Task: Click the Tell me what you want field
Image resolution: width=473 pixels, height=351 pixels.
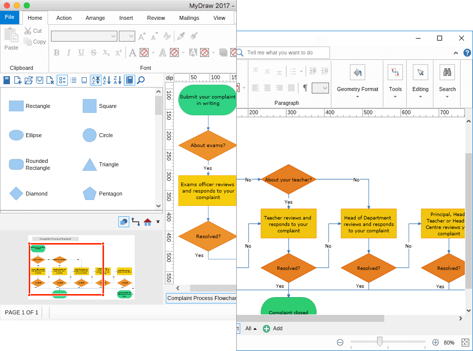Action: [283, 52]
